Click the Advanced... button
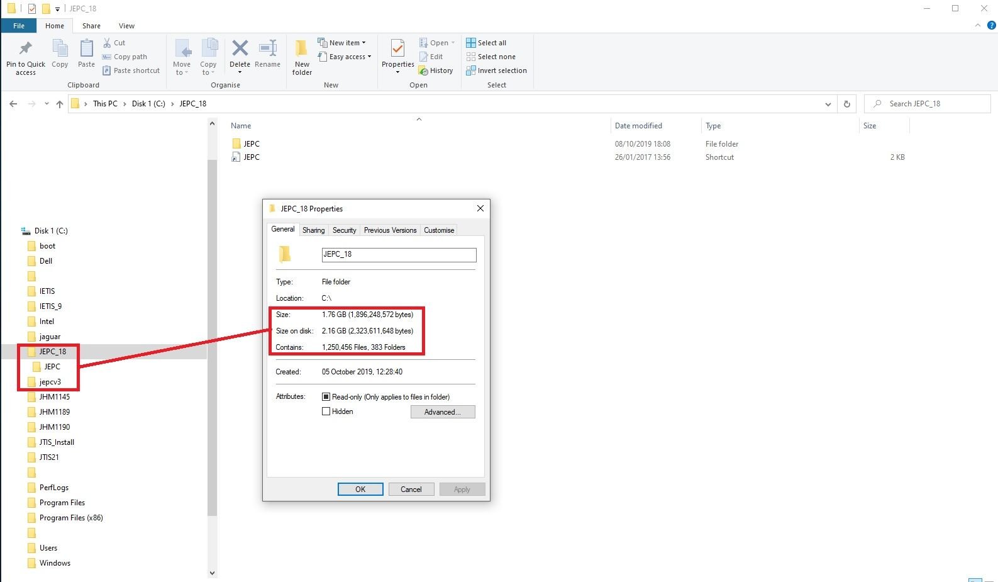Image resolution: width=998 pixels, height=582 pixels. (x=442, y=412)
